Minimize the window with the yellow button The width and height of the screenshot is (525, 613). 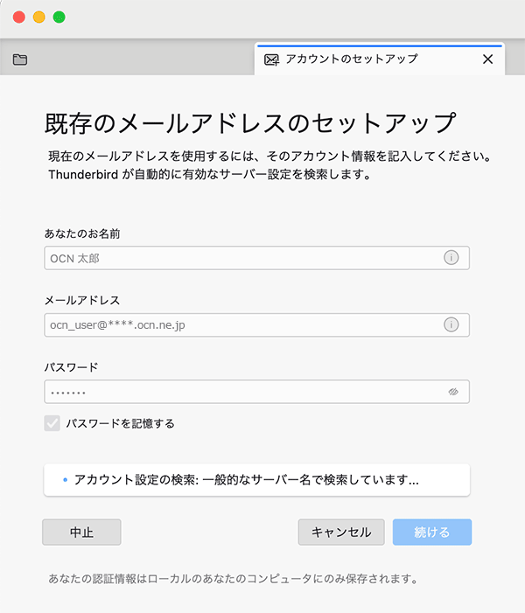[x=39, y=17]
